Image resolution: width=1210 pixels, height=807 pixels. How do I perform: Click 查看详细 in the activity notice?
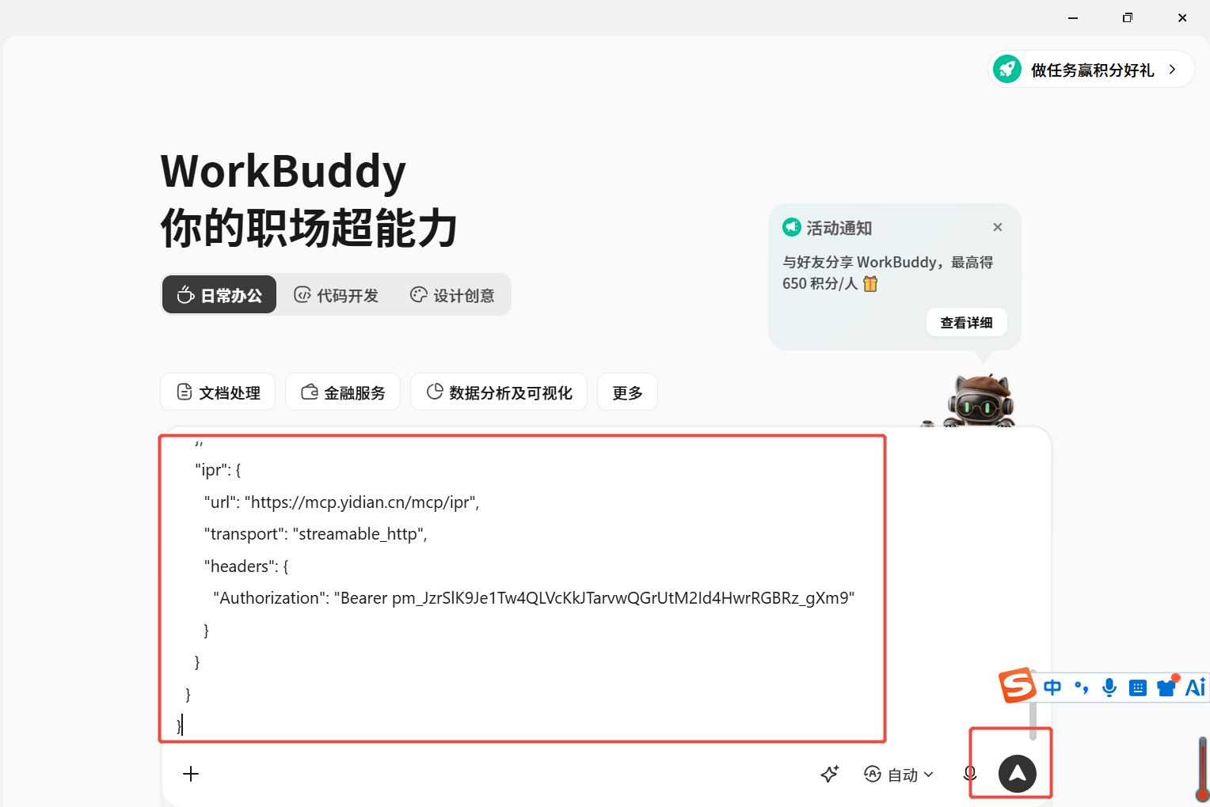click(966, 322)
